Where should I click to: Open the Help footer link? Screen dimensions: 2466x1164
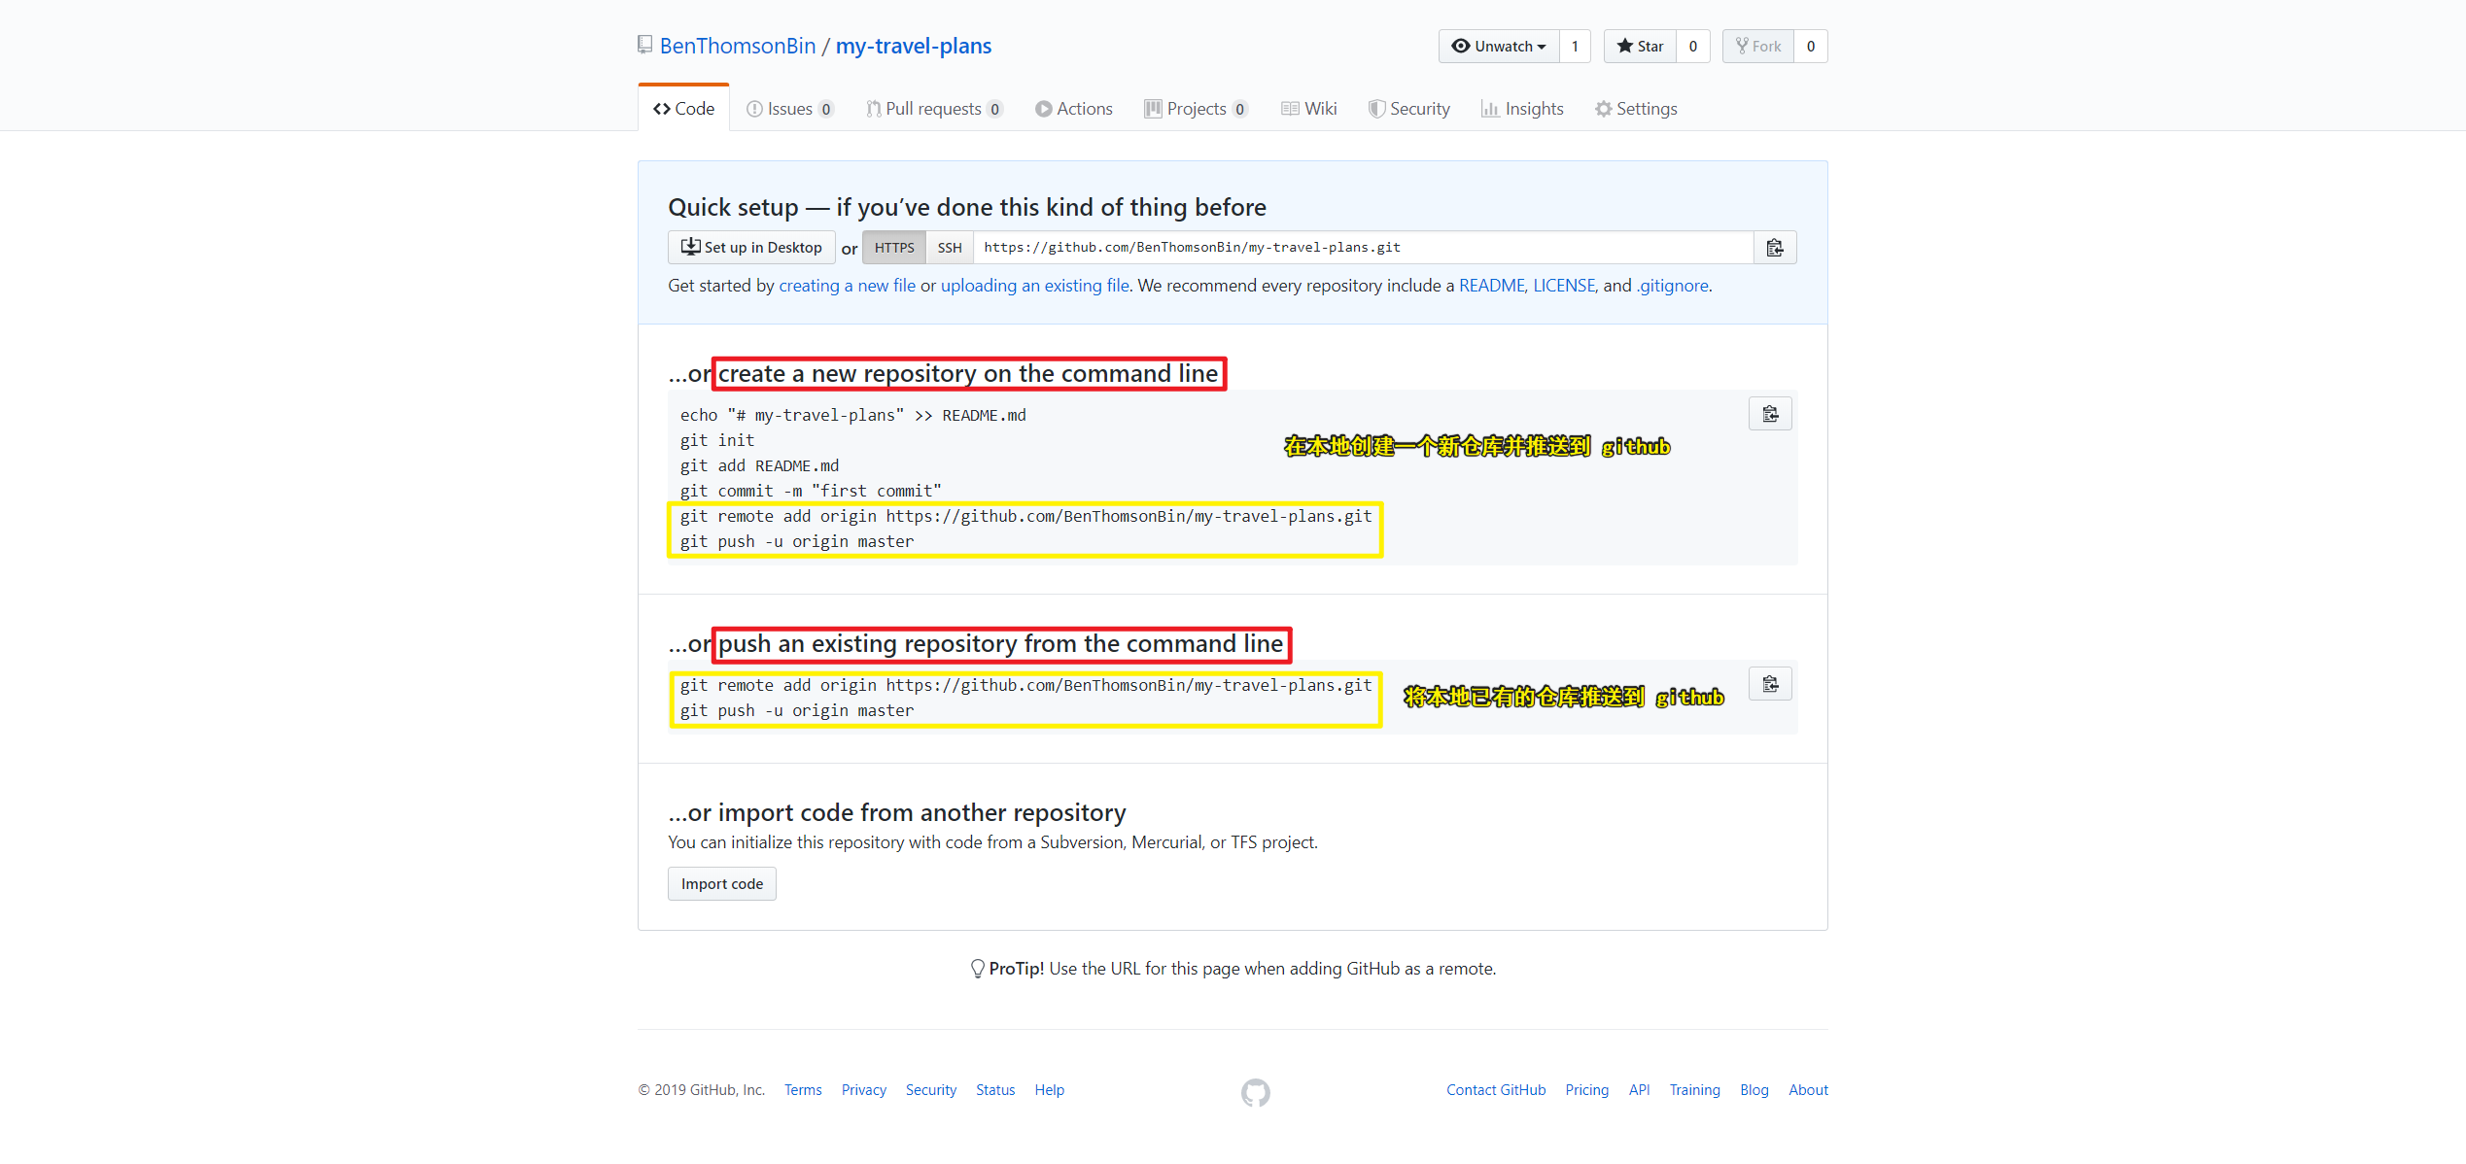point(1050,1090)
